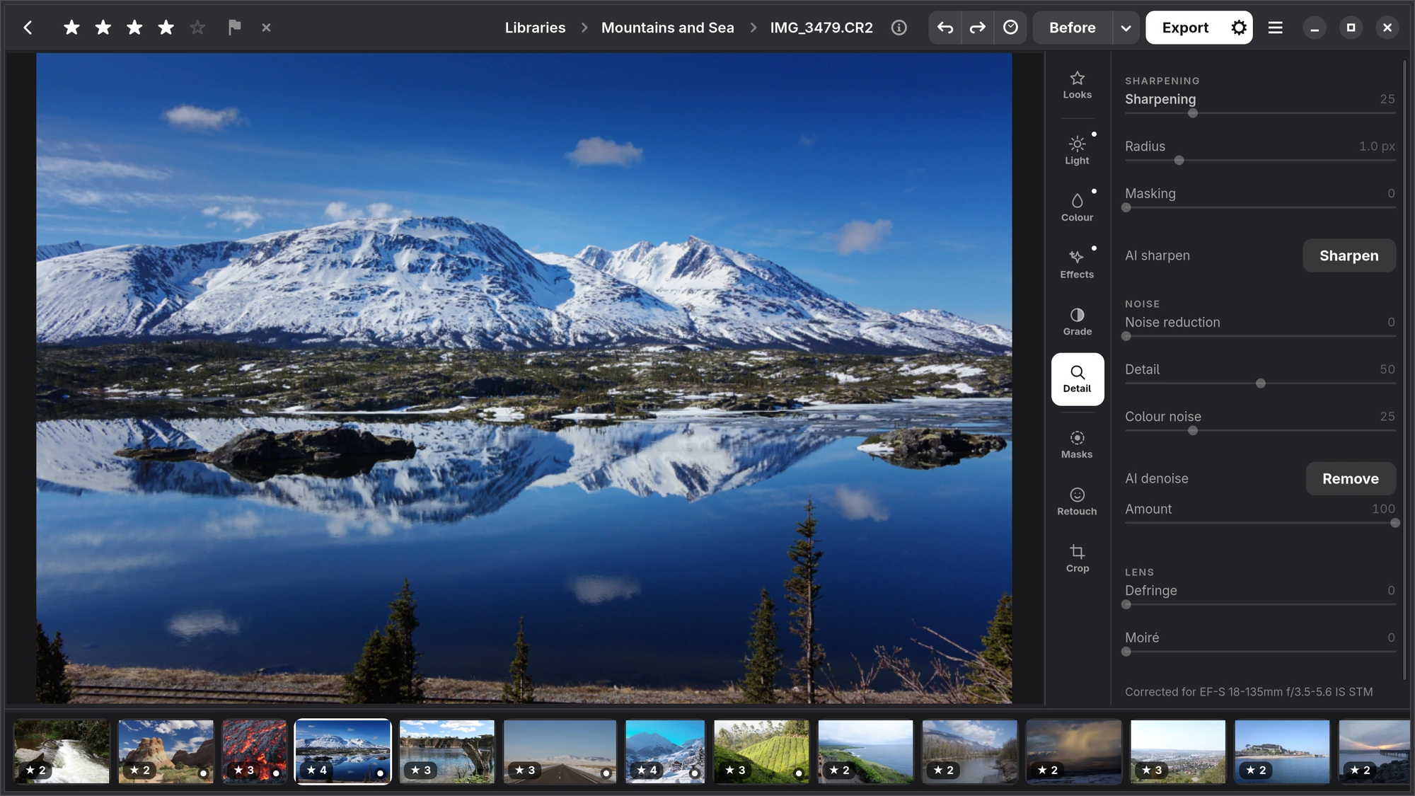The width and height of the screenshot is (1415, 796).
Task: Open the Retouch panel
Action: tap(1077, 501)
